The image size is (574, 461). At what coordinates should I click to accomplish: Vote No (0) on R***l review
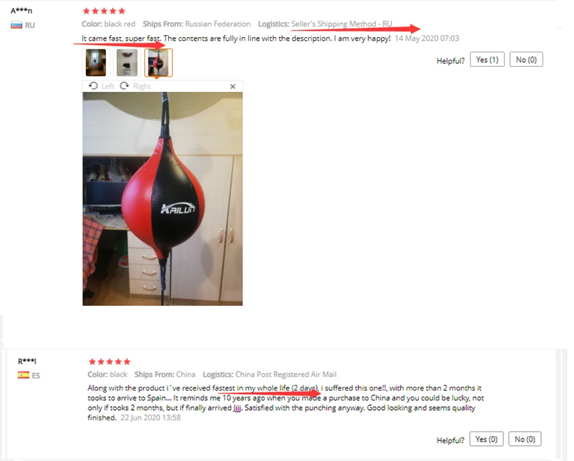pyautogui.click(x=525, y=439)
